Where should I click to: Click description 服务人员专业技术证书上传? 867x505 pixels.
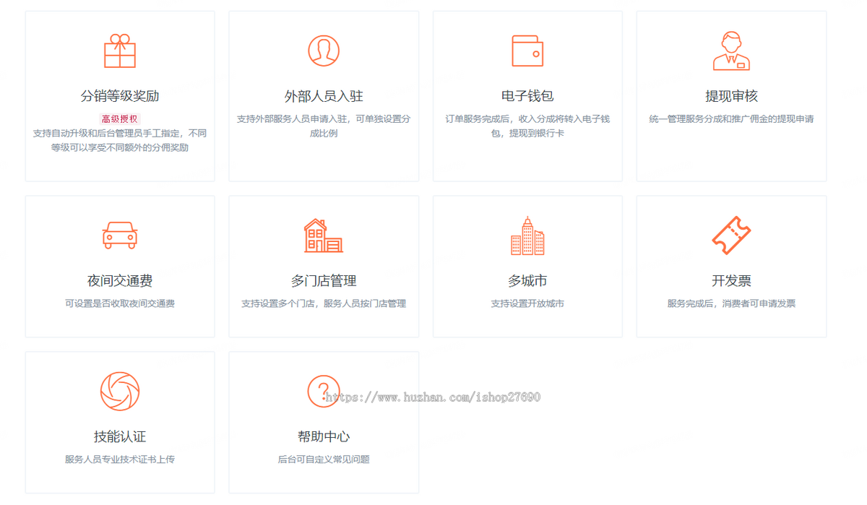[x=120, y=459]
